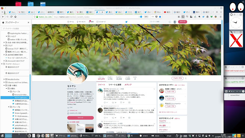The image size is (245, 138).
Task: Close the bookmarks sidebar
Action: [x=28, y=23]
